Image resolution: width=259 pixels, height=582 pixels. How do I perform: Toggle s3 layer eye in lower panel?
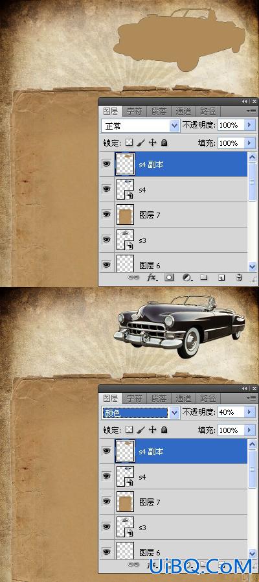tap(106, 527)
